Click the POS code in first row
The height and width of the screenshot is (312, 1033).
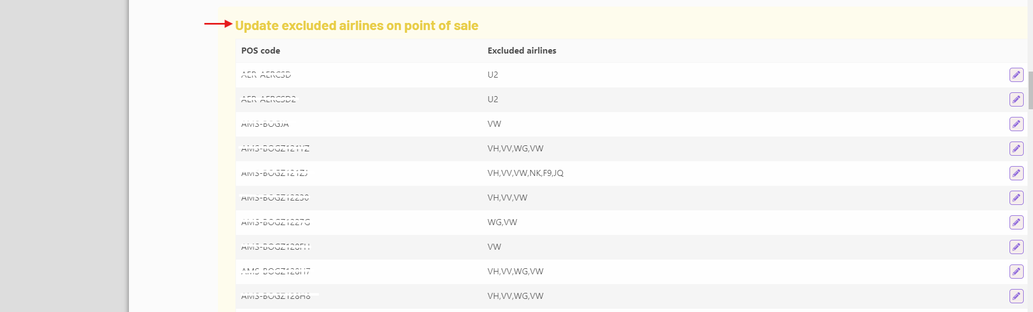[266, 75]
